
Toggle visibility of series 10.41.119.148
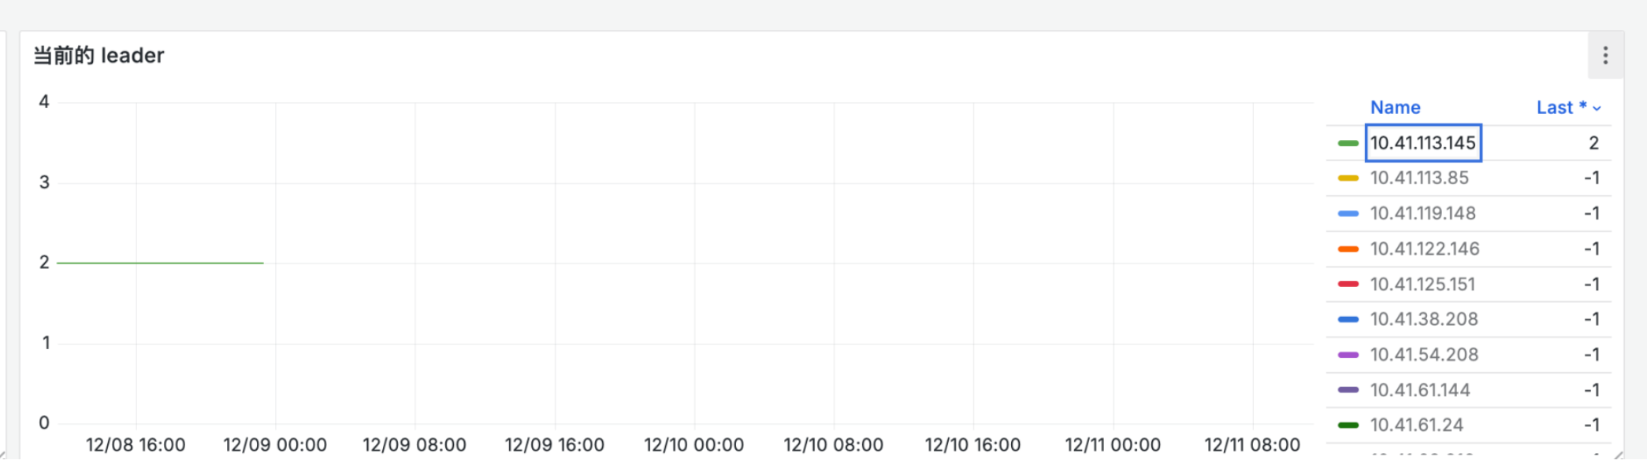tap(1422, 214)
